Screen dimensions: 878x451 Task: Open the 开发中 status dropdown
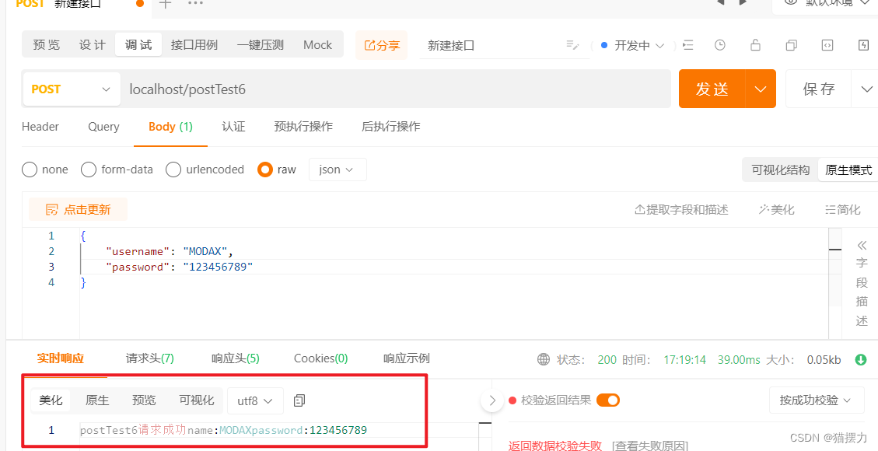pos(639,45)
